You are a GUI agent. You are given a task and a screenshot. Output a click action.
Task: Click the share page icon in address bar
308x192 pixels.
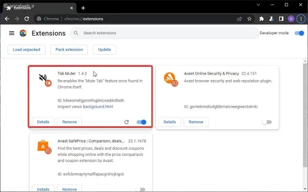239,19
